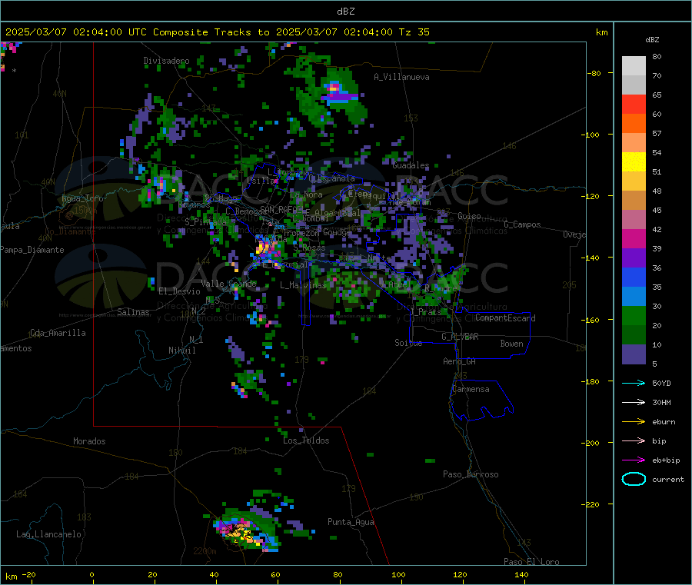Click the 45 dBZ scale value
The image size is (692, 585).
[x=657, y=210]
